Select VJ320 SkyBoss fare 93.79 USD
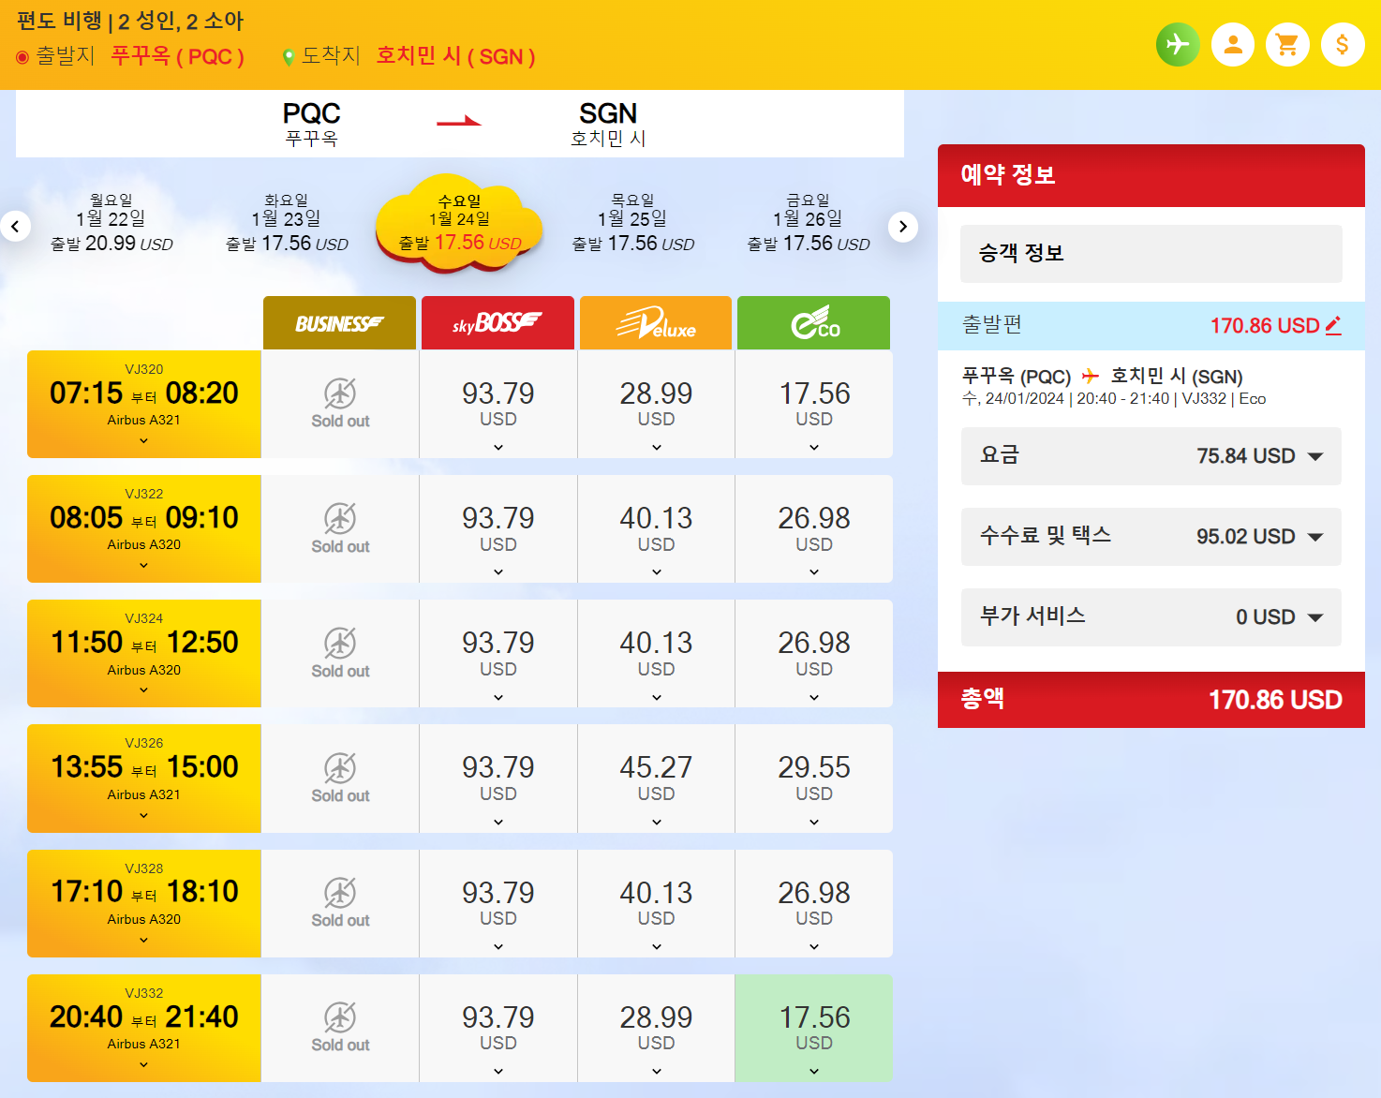This screenshot has width=1381, height=1098. tap(498, 405)
